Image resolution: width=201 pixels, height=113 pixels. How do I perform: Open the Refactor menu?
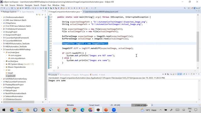20,5
